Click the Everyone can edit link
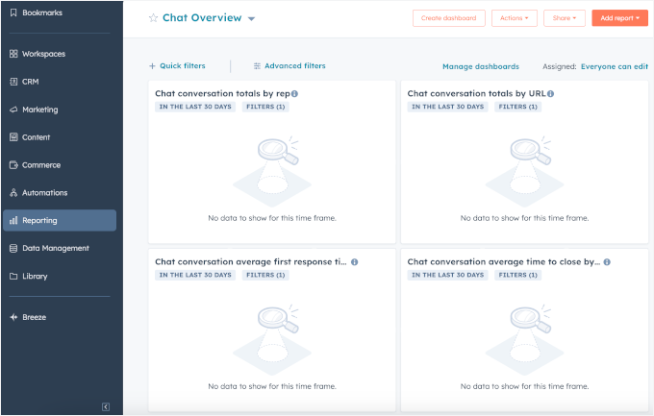Image resolution: width=654 pixels, height=416 pixels. click(614, 66)
